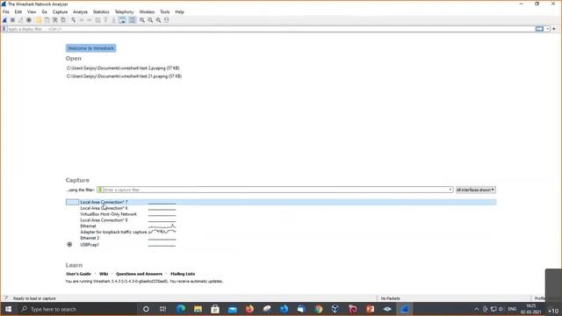Open the File menu
The height and width of the screenshot is (316, 562).
tap(6, 11)
